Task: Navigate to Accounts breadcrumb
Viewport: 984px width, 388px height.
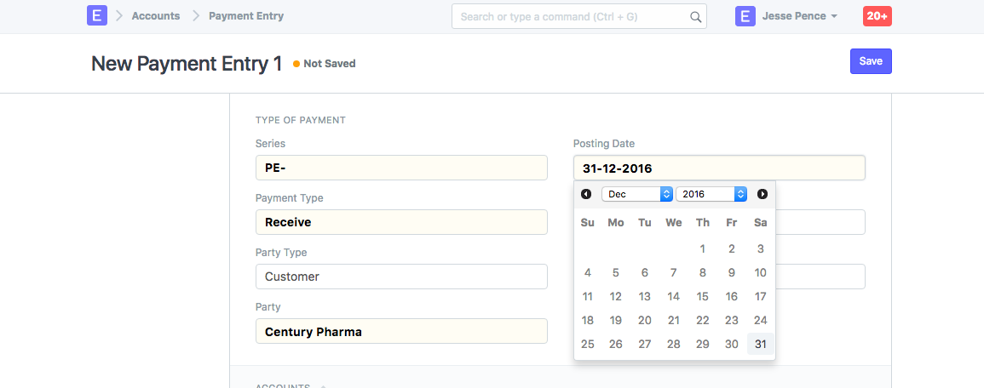Action: point(156,16)
